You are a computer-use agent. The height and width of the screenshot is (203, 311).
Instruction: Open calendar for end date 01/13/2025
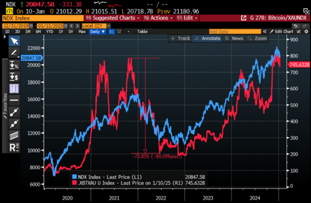(66, 26)
